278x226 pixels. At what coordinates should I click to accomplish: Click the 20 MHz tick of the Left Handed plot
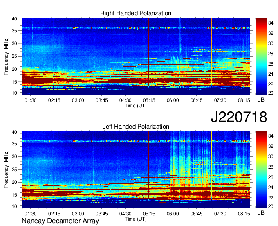14,182
